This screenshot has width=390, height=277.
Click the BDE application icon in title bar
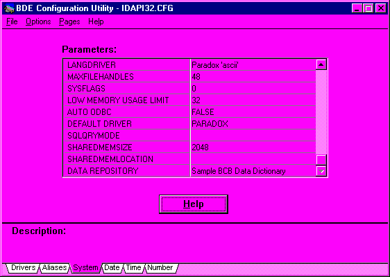click(x=10, y=8)
